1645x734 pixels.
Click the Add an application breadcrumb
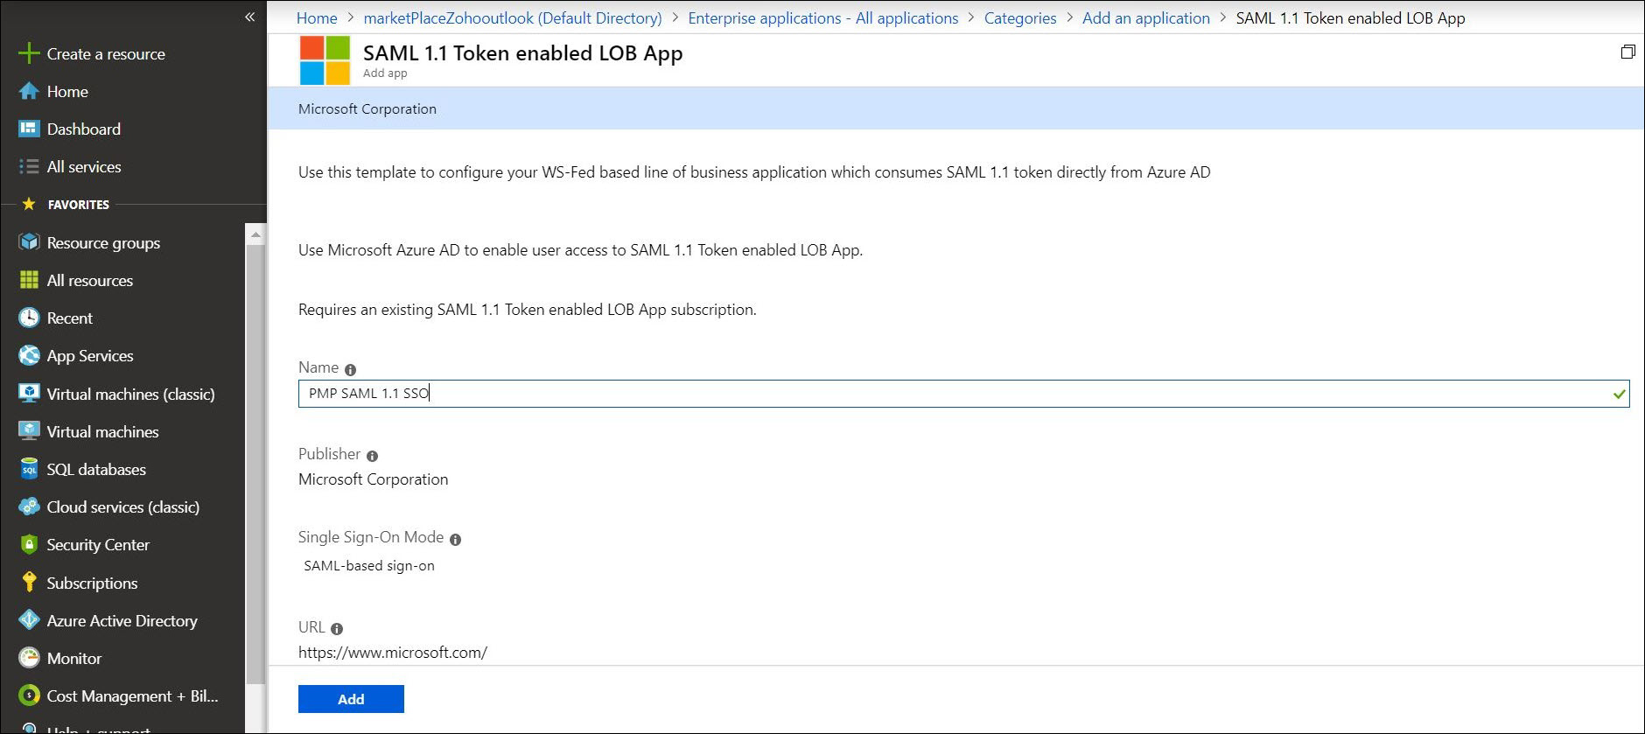[1146, 17]
